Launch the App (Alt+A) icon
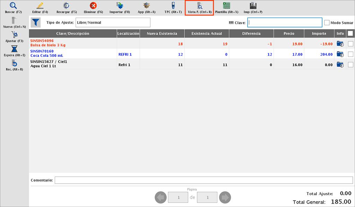 point(146,6)
